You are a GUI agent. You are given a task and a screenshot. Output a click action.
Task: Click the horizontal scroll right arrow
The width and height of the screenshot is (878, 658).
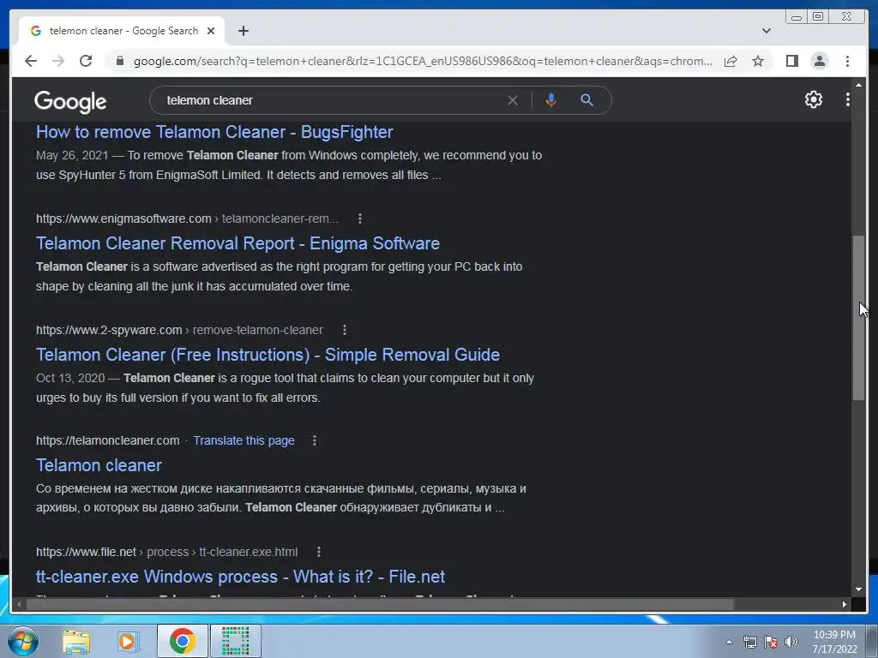click(x=844, y=604)
